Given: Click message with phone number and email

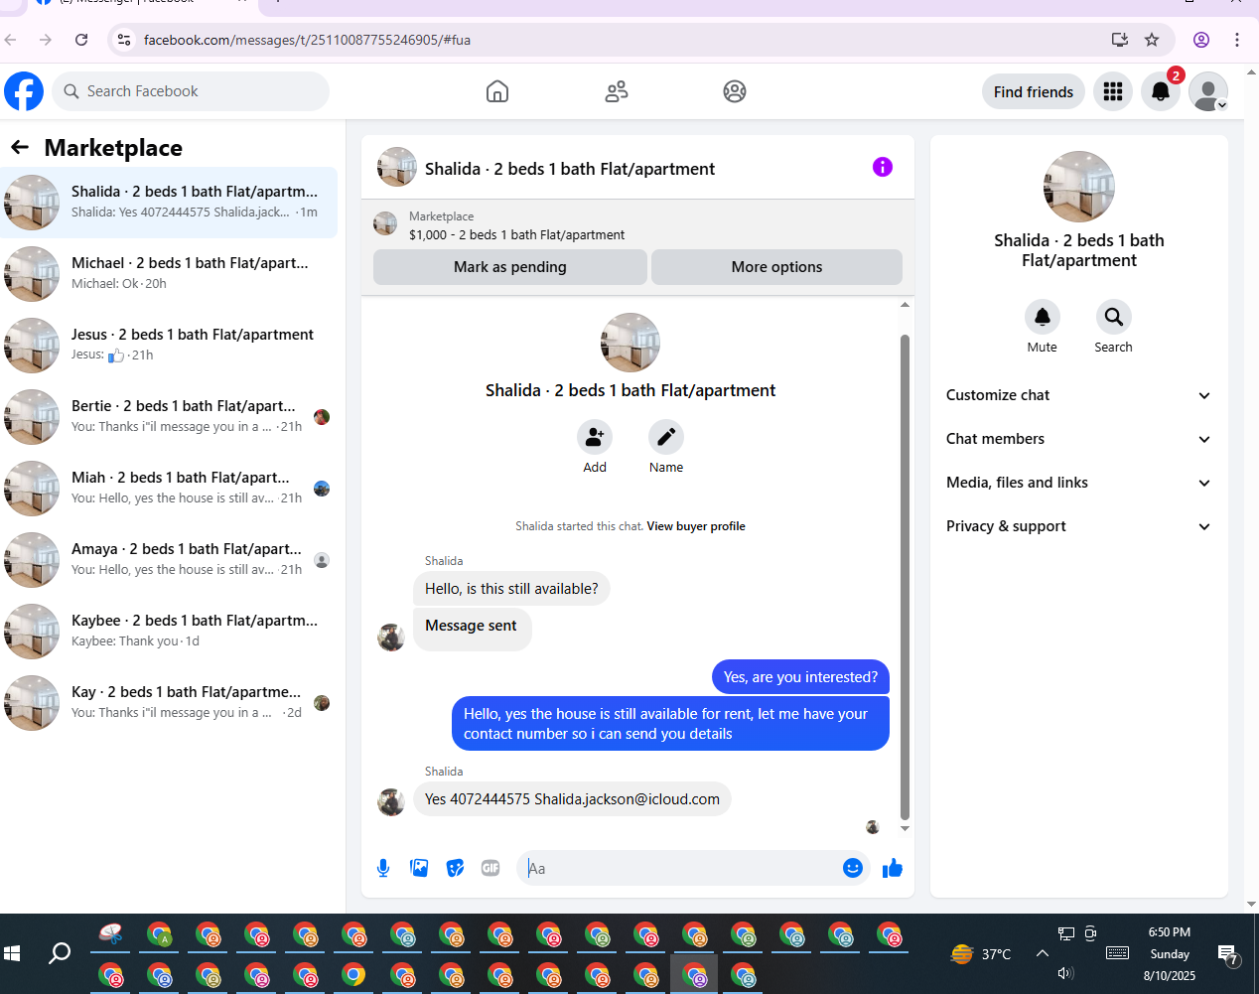Looking at the screenshot, I should (572, 799).
